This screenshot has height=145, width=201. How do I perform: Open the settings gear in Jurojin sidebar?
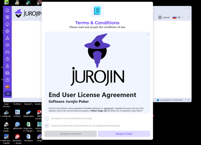point(7,31)
